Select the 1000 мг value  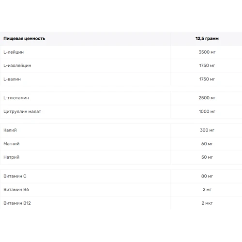pyautogui.click(x=207, y=111)
